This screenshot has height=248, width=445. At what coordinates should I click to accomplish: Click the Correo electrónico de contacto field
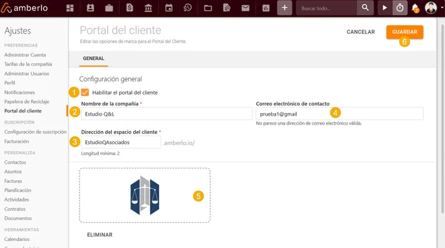(x=340, y=114)
